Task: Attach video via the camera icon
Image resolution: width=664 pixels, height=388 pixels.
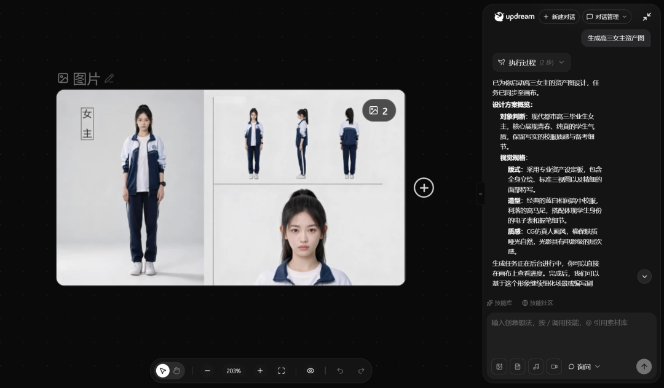Action: click(x=554, y=367)
